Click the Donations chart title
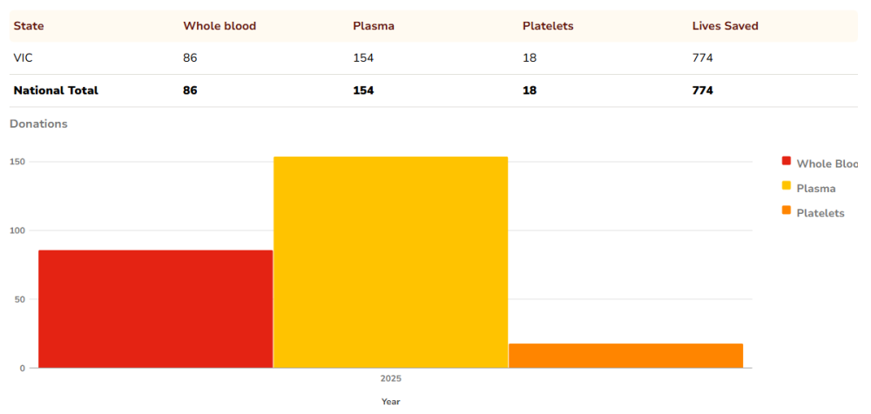871x414 pixels. coord(38,124)
